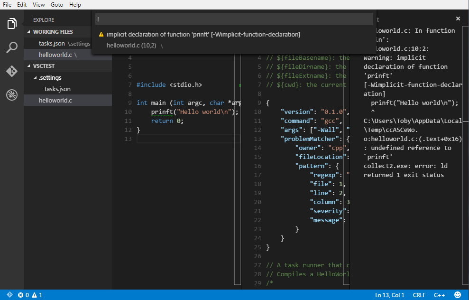469x300 pixels.
Task: Open the Goto menu
Action: 57,4
